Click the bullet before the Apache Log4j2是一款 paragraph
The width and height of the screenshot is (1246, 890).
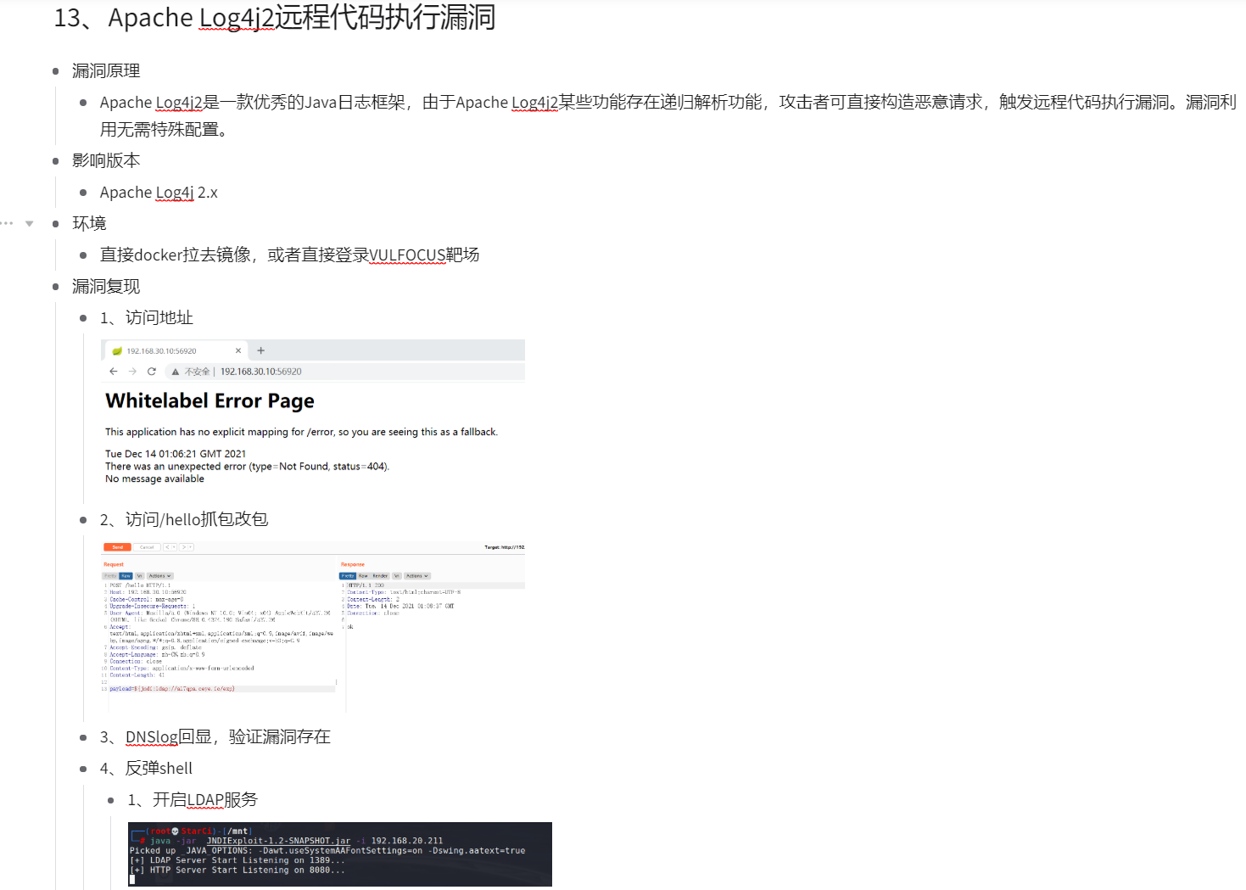tap(83, 103)
